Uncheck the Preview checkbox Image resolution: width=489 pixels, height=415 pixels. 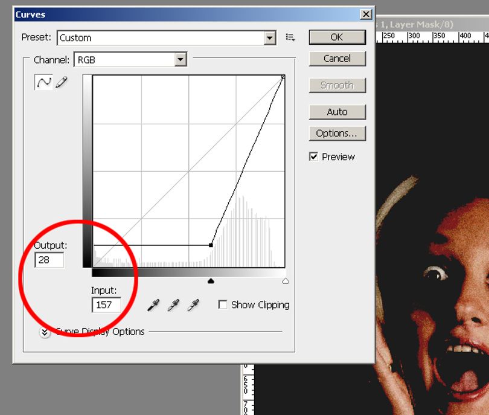pos(313,156)
